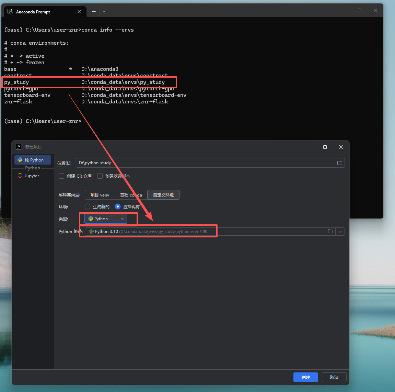
Task: Enable the 创建欢迎脚本 checkbox
Action: (x=100, y=176)
